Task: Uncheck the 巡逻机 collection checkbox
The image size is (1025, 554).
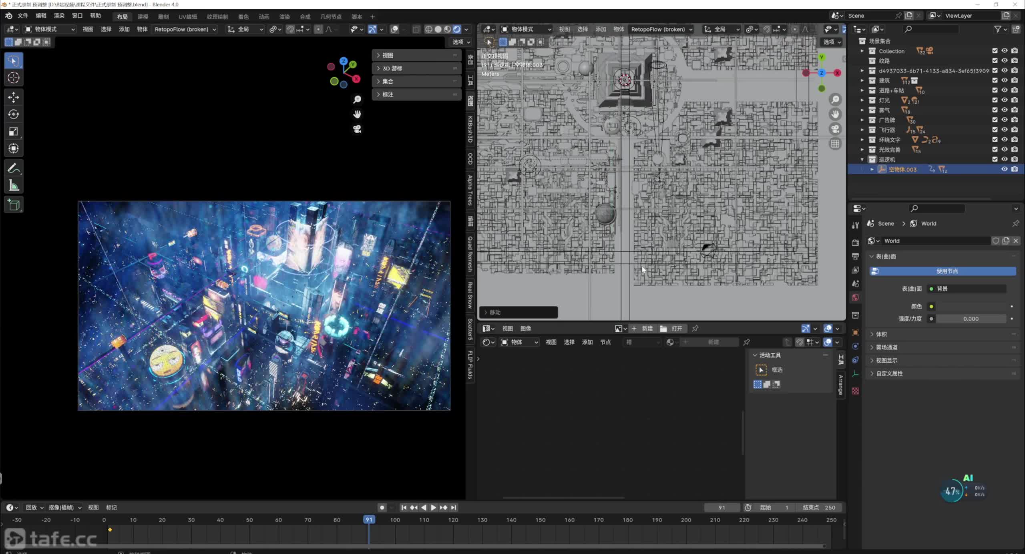Action: click(995, 159)
